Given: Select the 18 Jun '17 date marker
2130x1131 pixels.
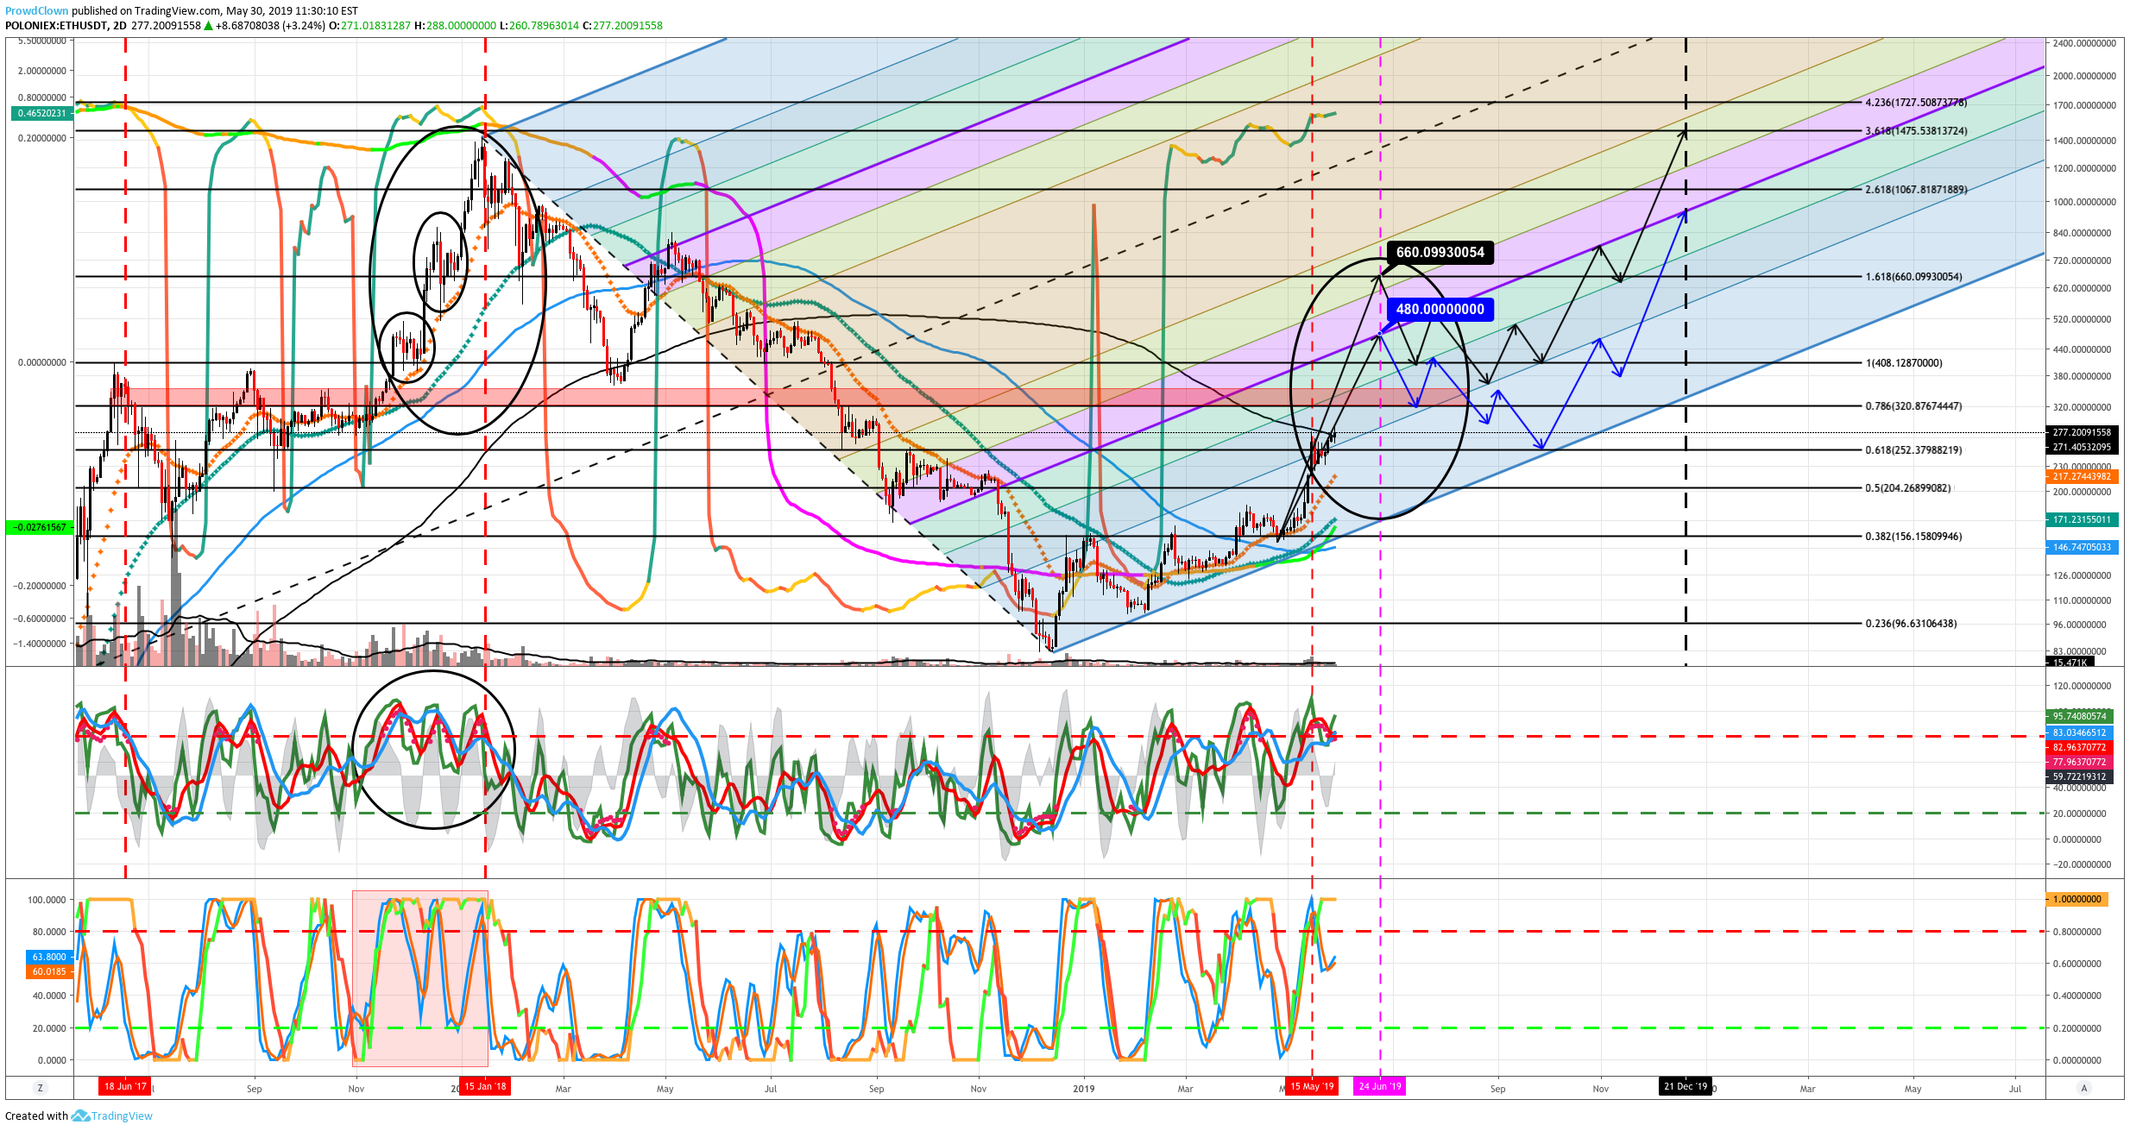Looking at the screenshot, I should point(125,1086).
